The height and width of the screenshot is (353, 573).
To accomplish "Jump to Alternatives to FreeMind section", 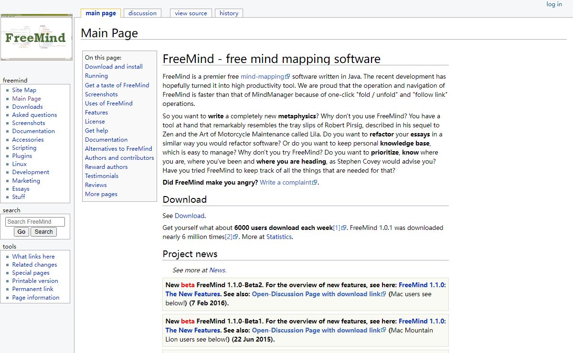I will coord(118,149).
